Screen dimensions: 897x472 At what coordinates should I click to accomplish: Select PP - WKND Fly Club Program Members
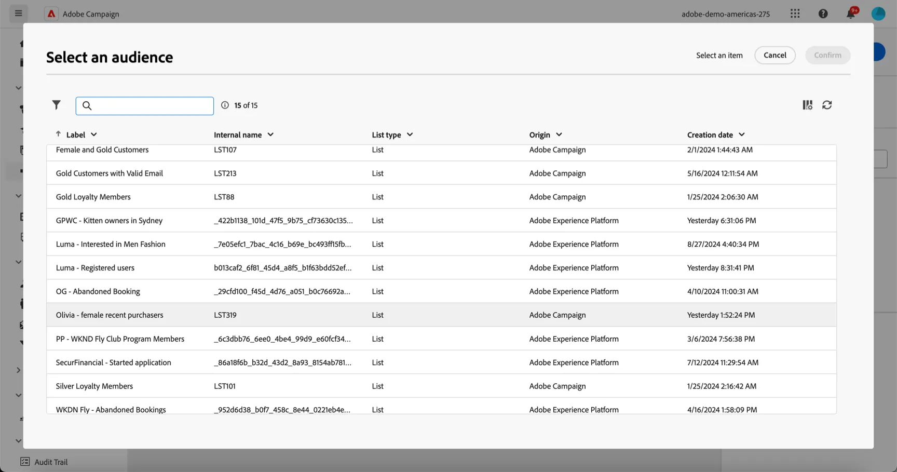[x=441, y=339]
